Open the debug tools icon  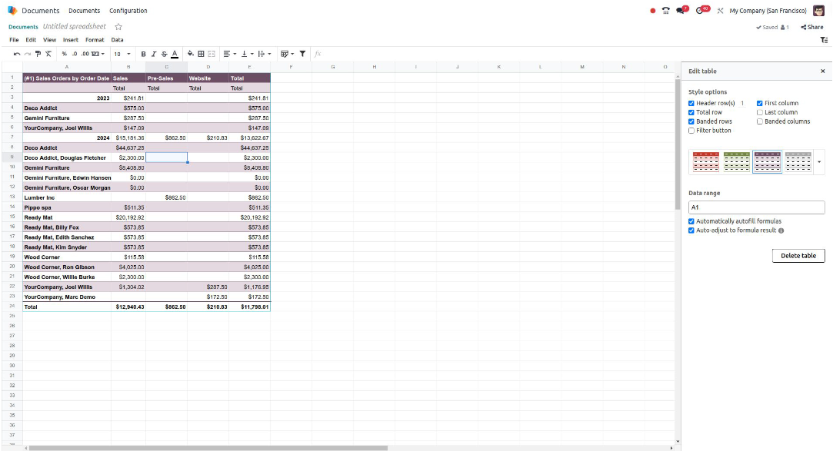(721, 11)
